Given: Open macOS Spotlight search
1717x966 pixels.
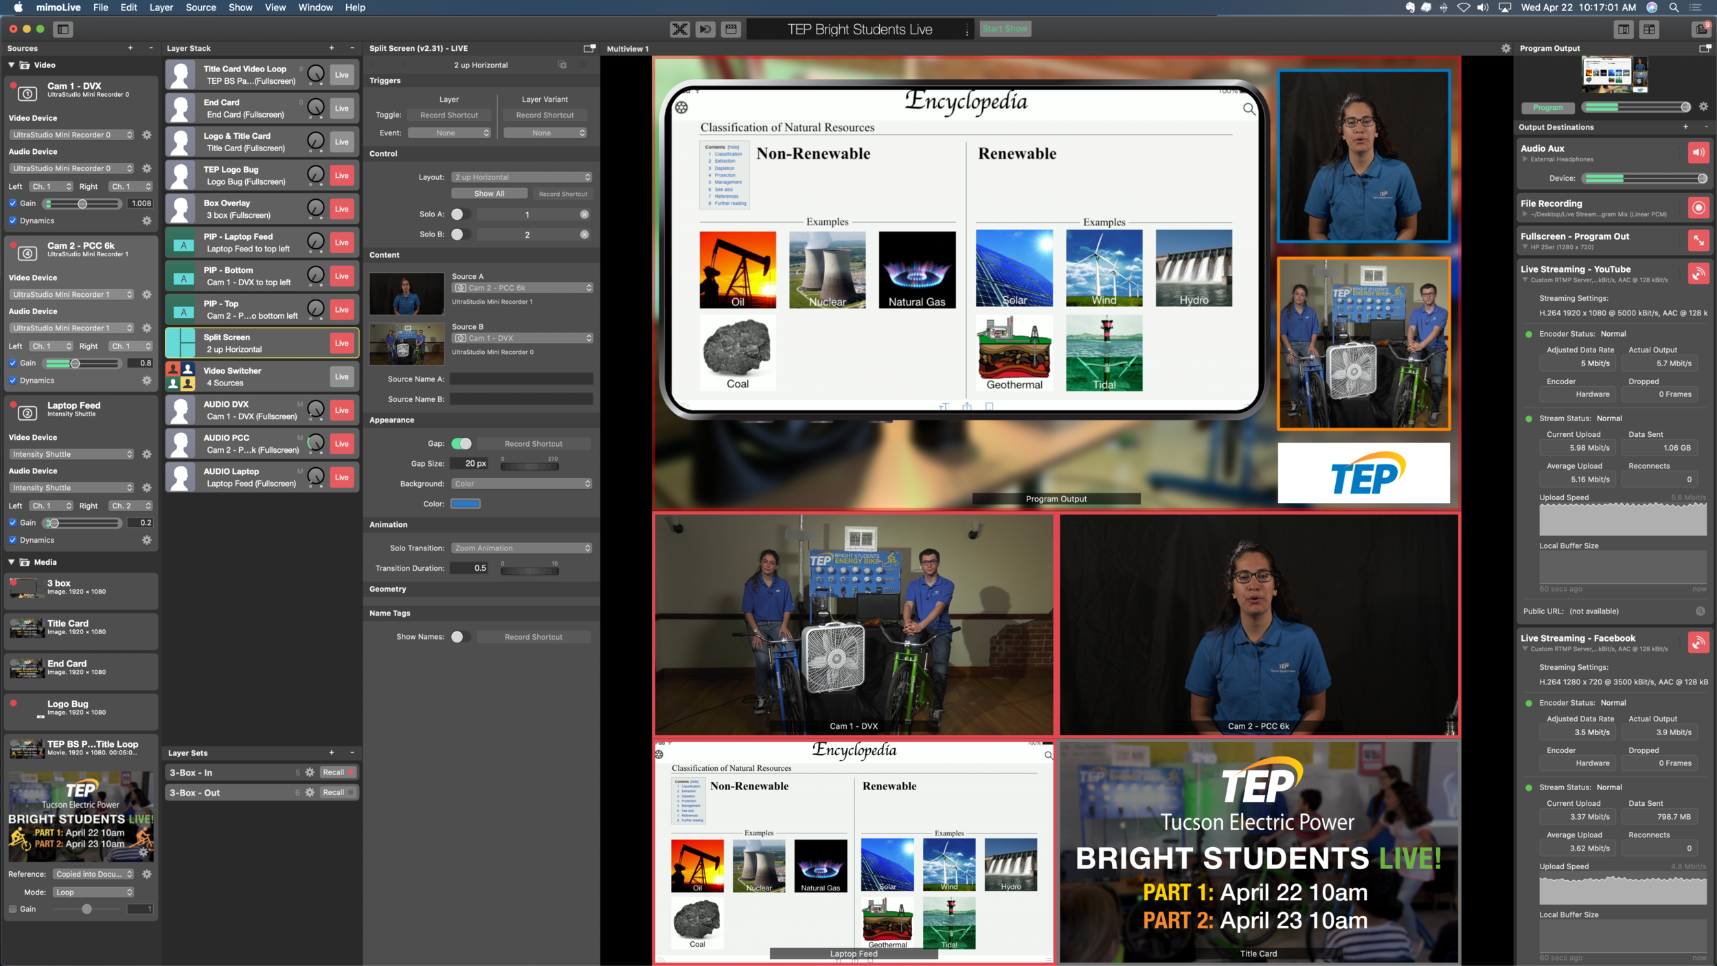Looking at the screenshot, I should coord(1674,8).
